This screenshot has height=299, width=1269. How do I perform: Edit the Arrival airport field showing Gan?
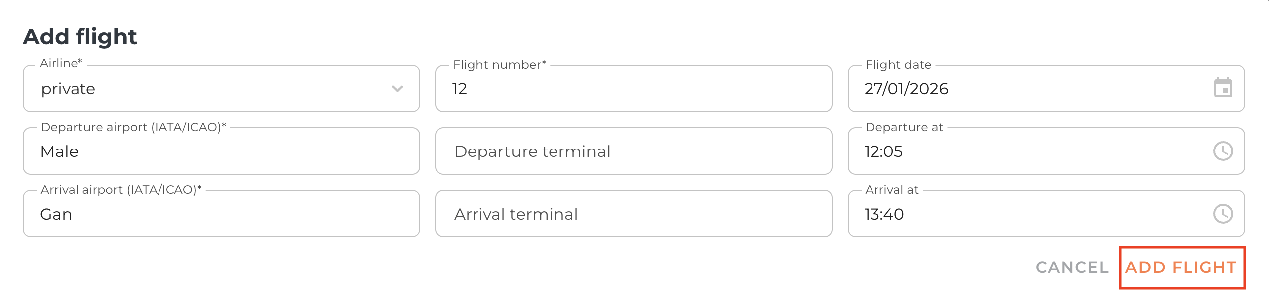[221, 214]
